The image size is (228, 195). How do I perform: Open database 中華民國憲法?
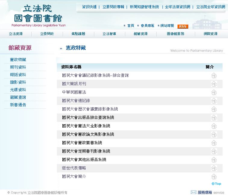[74, 92]
